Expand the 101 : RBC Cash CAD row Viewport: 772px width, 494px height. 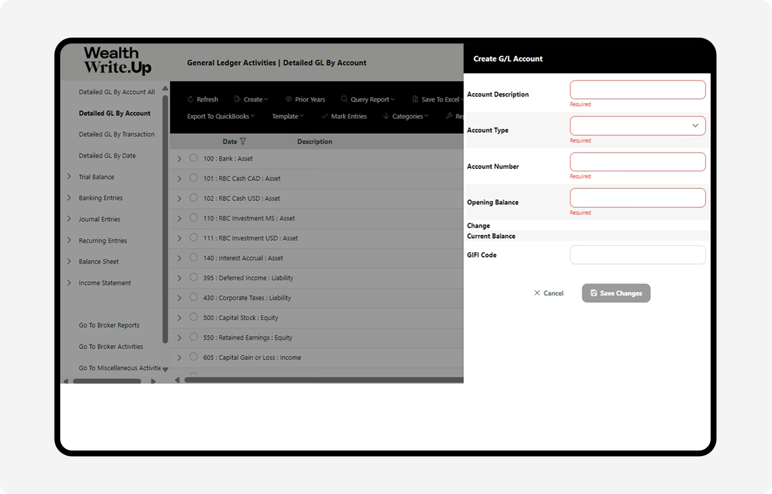point(179,179)
